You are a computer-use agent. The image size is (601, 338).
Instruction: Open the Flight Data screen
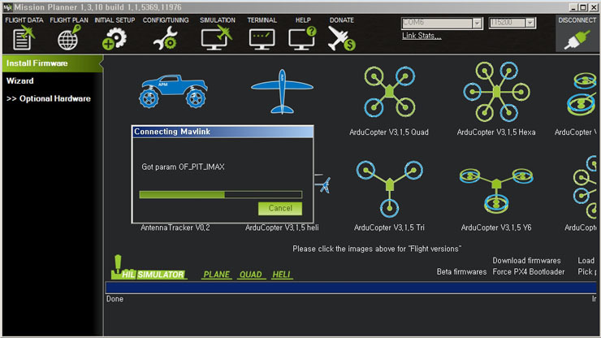24,37
